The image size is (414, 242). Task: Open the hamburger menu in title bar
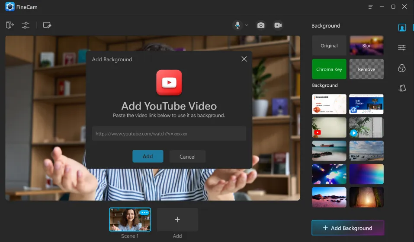click(x=371, y=6)
